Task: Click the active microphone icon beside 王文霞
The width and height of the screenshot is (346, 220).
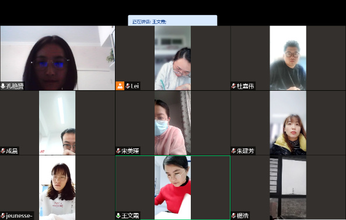Action: point(118,215)
